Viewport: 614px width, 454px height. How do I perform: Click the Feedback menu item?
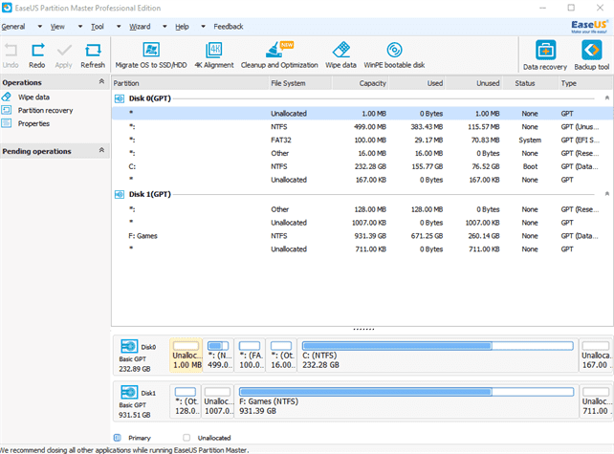click(229, 27)
